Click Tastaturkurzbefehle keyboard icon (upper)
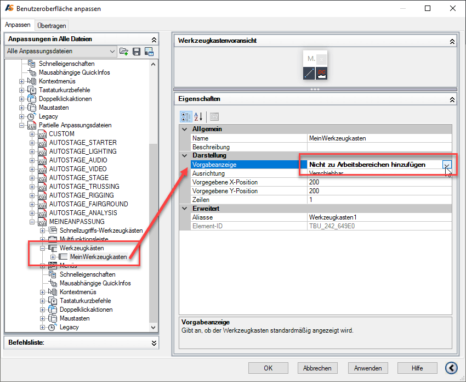Screen dimensions: 466x382 point(31,90)
